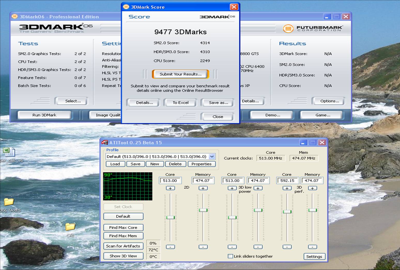Open the 06 TAXES desktop folder
This screenshot has width=400, height=270.
click(9, 202)
